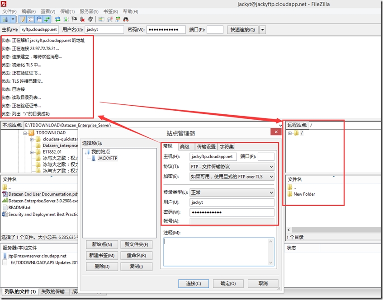The height and width of the screenshot is (300, 383).
Task: Open the directory listing filters icon
Action: pyautogui.click(x=101, y=19)
